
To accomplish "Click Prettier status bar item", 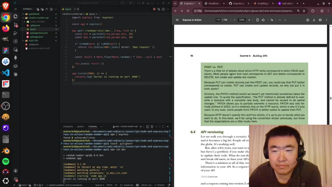I will 160,185.
